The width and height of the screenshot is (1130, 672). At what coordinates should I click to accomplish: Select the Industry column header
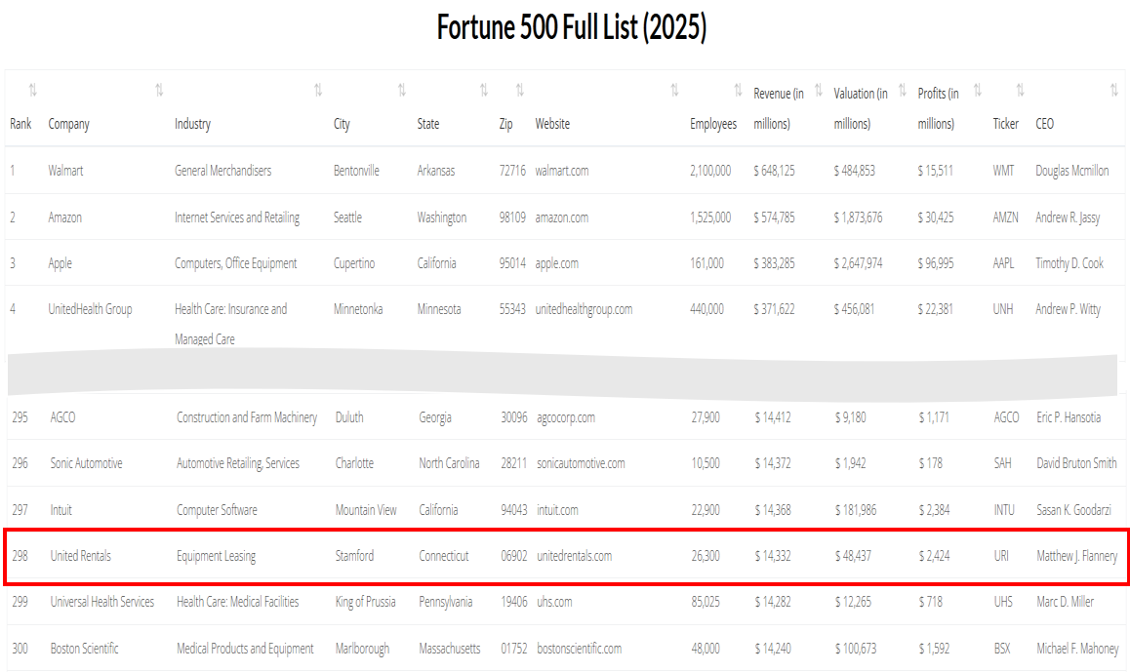pyautogui.click(x=192, y=124)
